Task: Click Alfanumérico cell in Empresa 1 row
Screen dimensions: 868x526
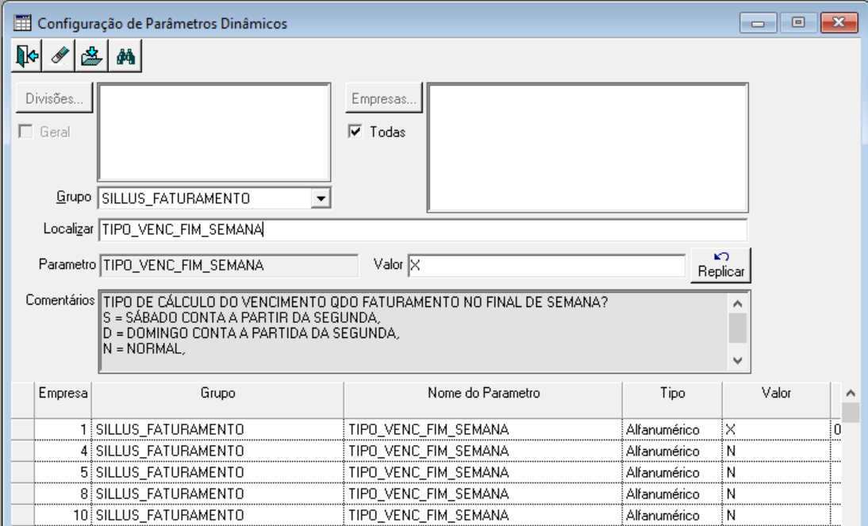Action: 673,430
